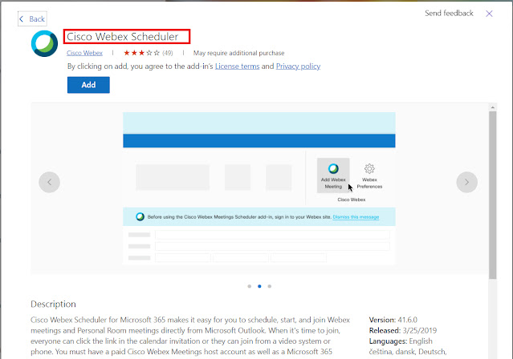
Task: Click the preview screenshot image
Action: pyautogui.click(x=259, y=188)
